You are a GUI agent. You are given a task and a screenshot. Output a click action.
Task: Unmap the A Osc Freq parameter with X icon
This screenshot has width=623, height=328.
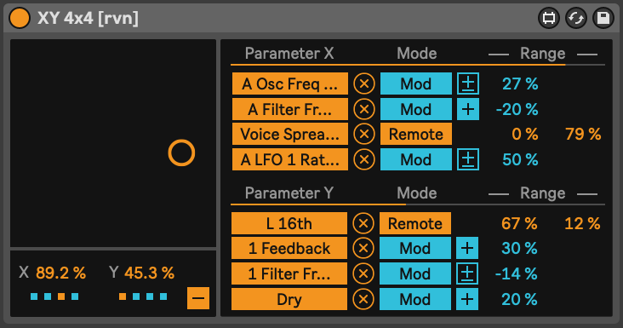pos(364,83)
